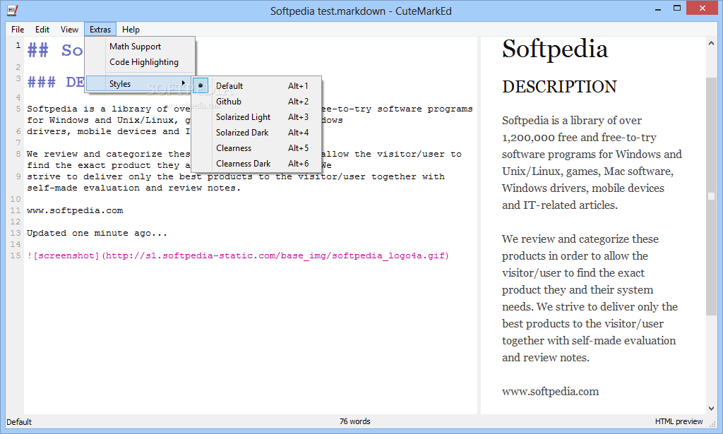Viewport: 723px width, 434px height.
Task: Click the Alt+6 shortcut label
Action: click(x=299, y=164)
